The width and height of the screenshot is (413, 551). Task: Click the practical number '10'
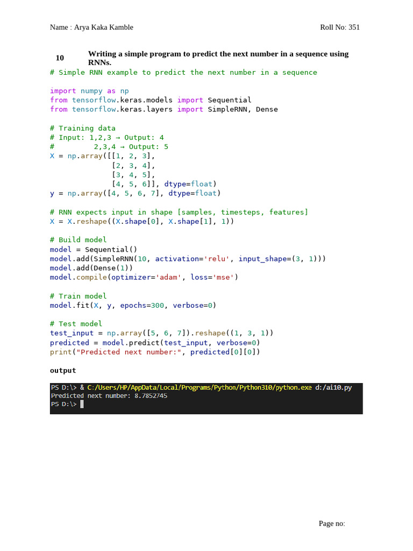pyautogui.click(x=60, y=58)
